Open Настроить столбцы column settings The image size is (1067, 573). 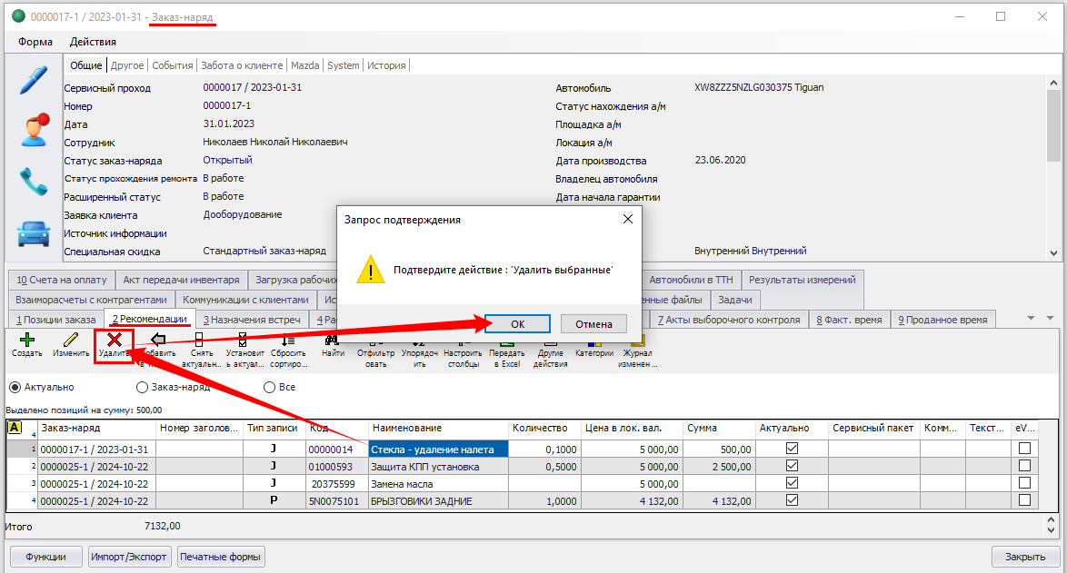(464, 341)
